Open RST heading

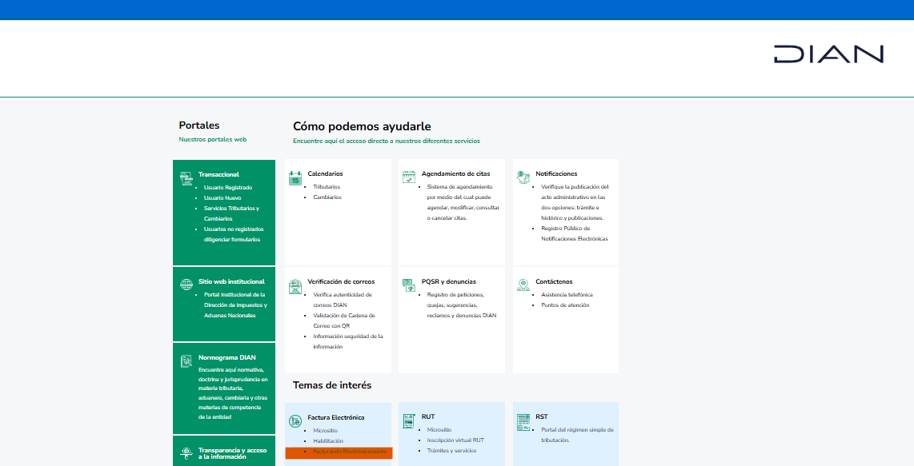click(542, 416)
